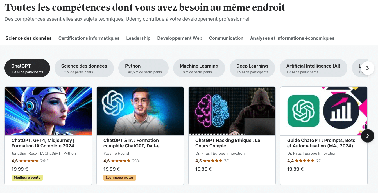378x193 pixels.
Task: Open the ChatGPT skill filter pill
Action: click(27, 68)
